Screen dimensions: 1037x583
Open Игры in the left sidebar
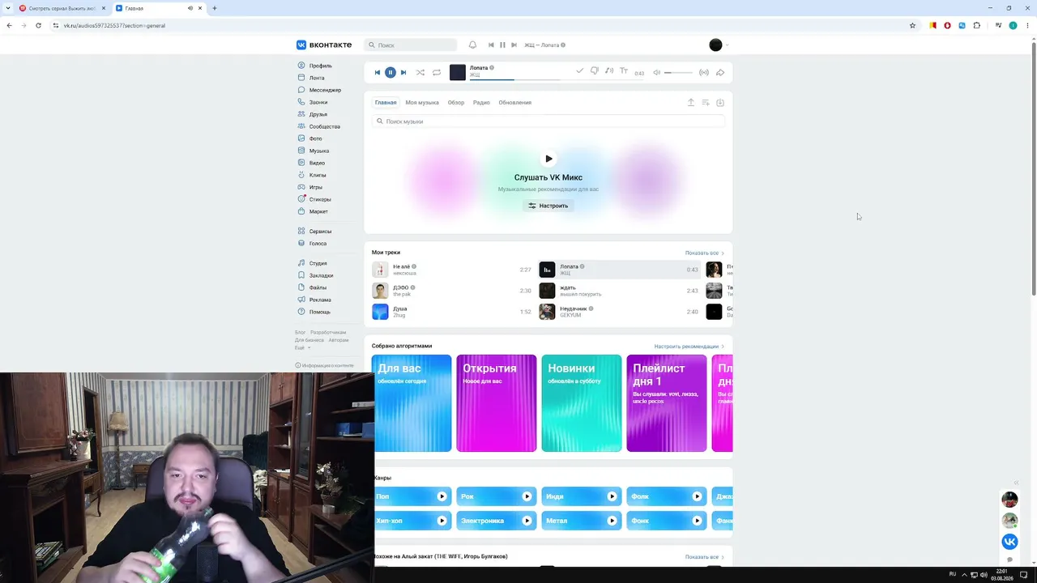pos(309,187)
